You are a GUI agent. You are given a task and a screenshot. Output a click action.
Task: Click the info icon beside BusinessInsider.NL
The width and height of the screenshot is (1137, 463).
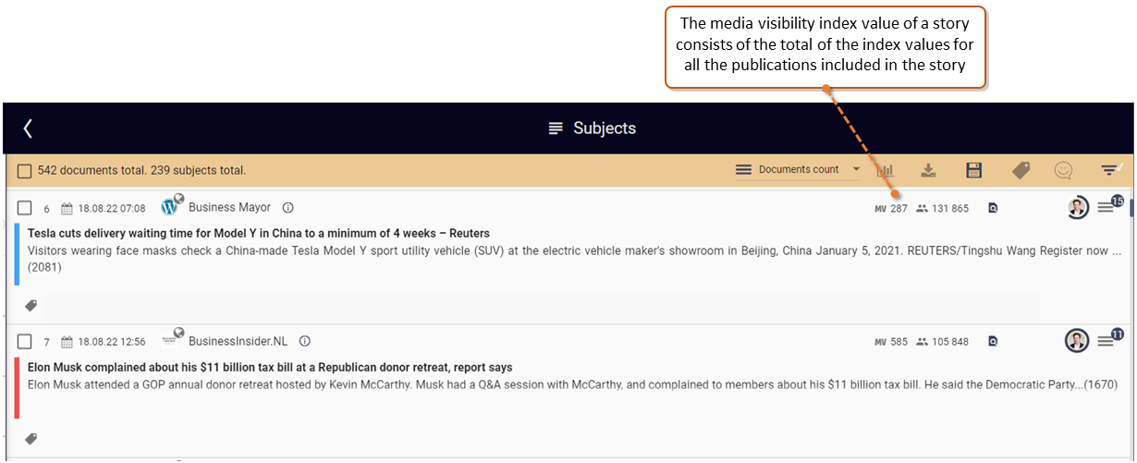tap(305, 341)
